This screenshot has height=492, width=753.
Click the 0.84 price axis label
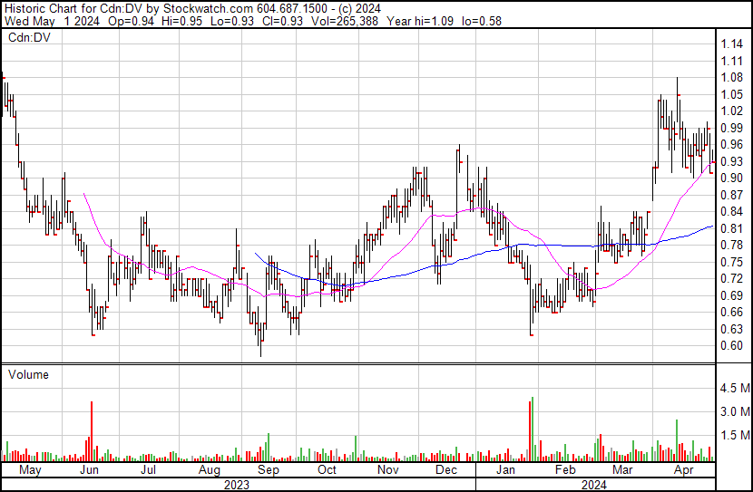(x=732, y=211)
